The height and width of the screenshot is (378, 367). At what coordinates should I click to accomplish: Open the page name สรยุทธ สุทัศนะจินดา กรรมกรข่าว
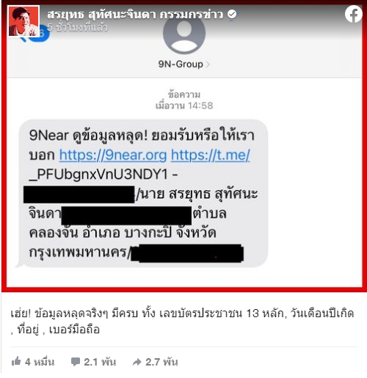135,15
